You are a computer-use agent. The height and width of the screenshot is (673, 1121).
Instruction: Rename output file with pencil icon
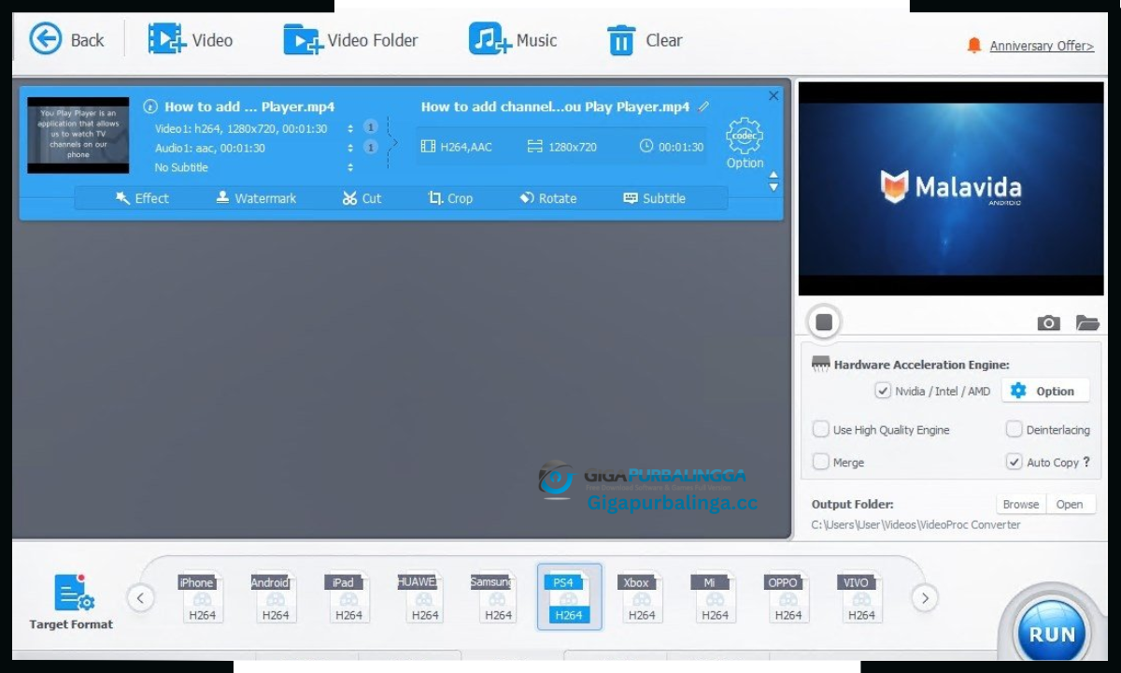pos(703,107)
